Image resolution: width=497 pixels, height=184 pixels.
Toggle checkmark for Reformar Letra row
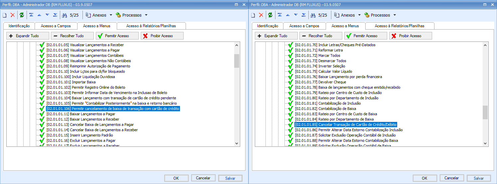point(290,50)
